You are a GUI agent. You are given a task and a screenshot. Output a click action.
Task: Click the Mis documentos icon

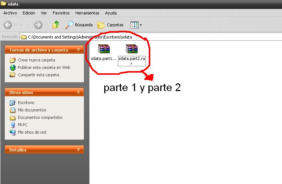pyautogui.click(x=12, y=110)
